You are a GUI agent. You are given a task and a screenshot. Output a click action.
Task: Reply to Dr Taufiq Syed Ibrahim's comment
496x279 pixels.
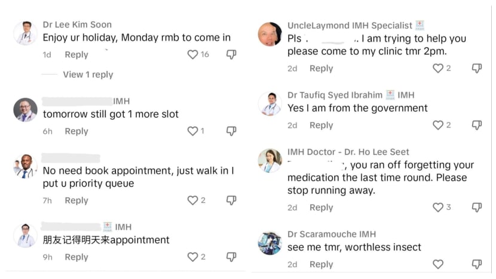pyautogui.click(x=321, y=125)
